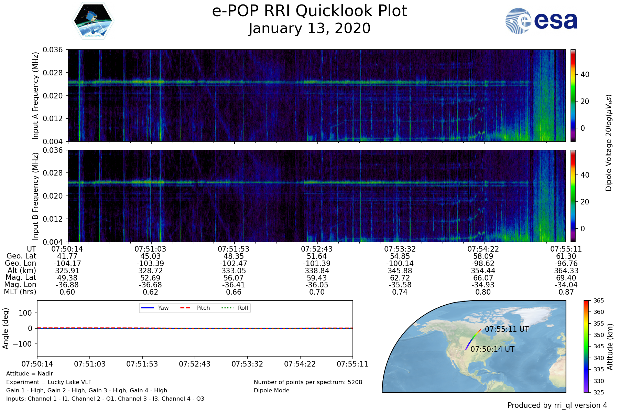The height and width of the screenshot is (413, 619).
Task: Click the 'Attitude = Nadir' text
Action: (30, 374)
